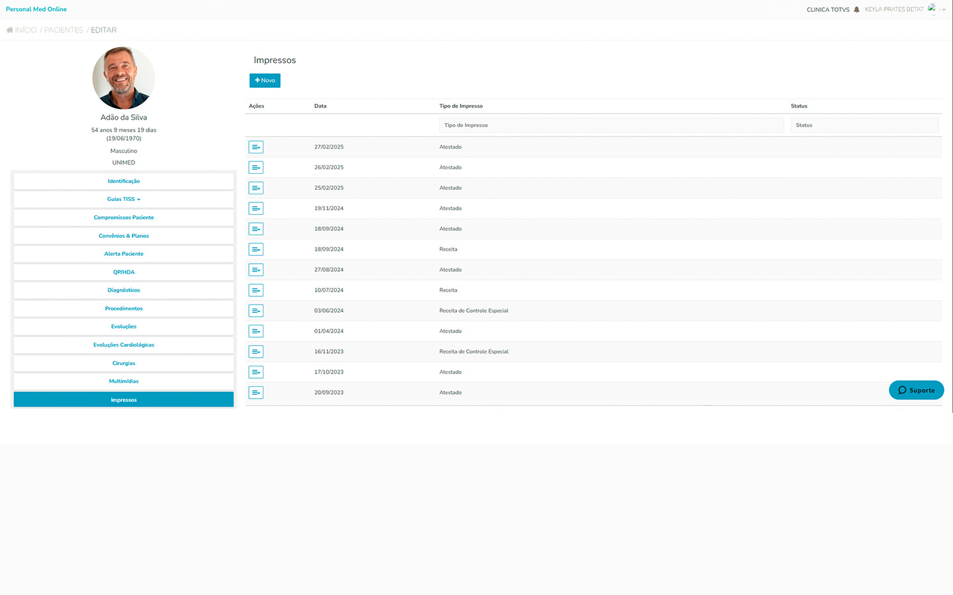Select the Diagnósticos menu item

[x=124, y=290]
